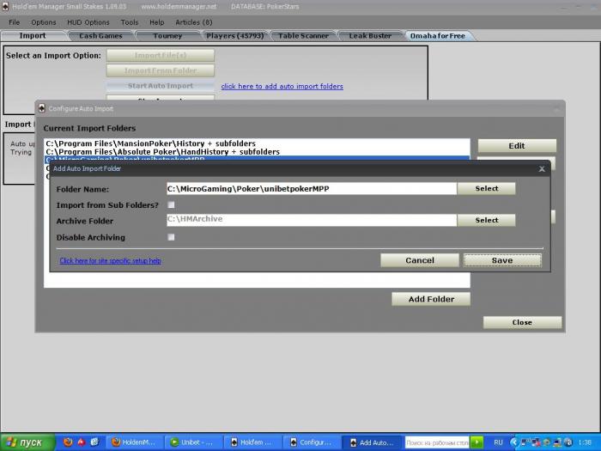Click Add Folder button
The image size is (601, 451).
431,299
